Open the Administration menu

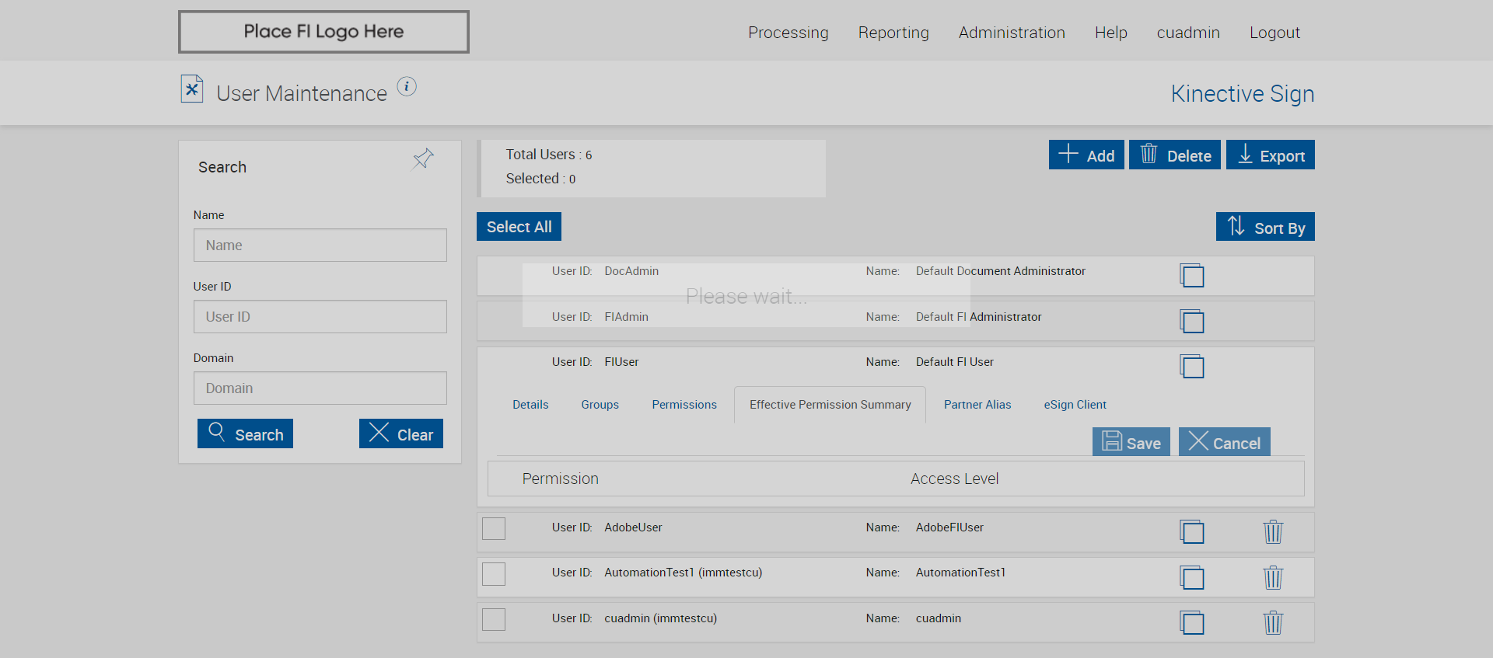pos(1011,33)
